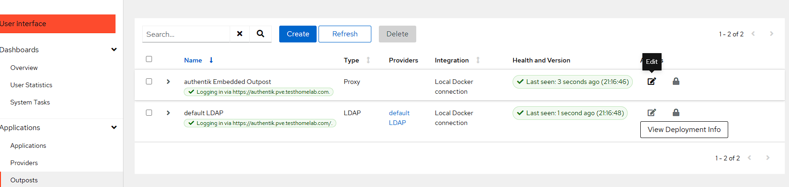This screenshot has width=789, height=187.
Task: Click the lock icon for default LDAP row
Action: pyautogui.click(x=676, y=113)
